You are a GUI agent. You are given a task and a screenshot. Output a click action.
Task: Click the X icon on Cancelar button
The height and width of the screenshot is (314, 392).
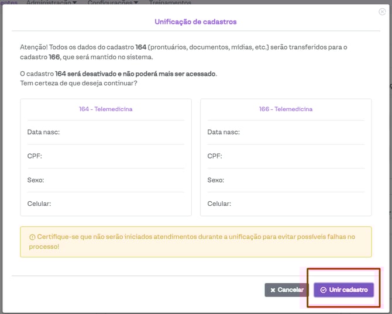(273, 290)
